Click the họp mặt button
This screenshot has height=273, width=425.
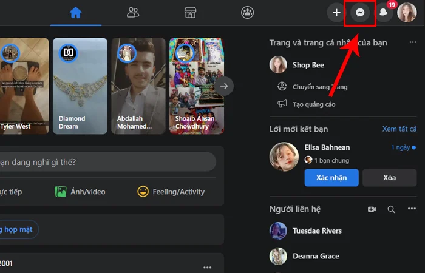coord(18,229)
